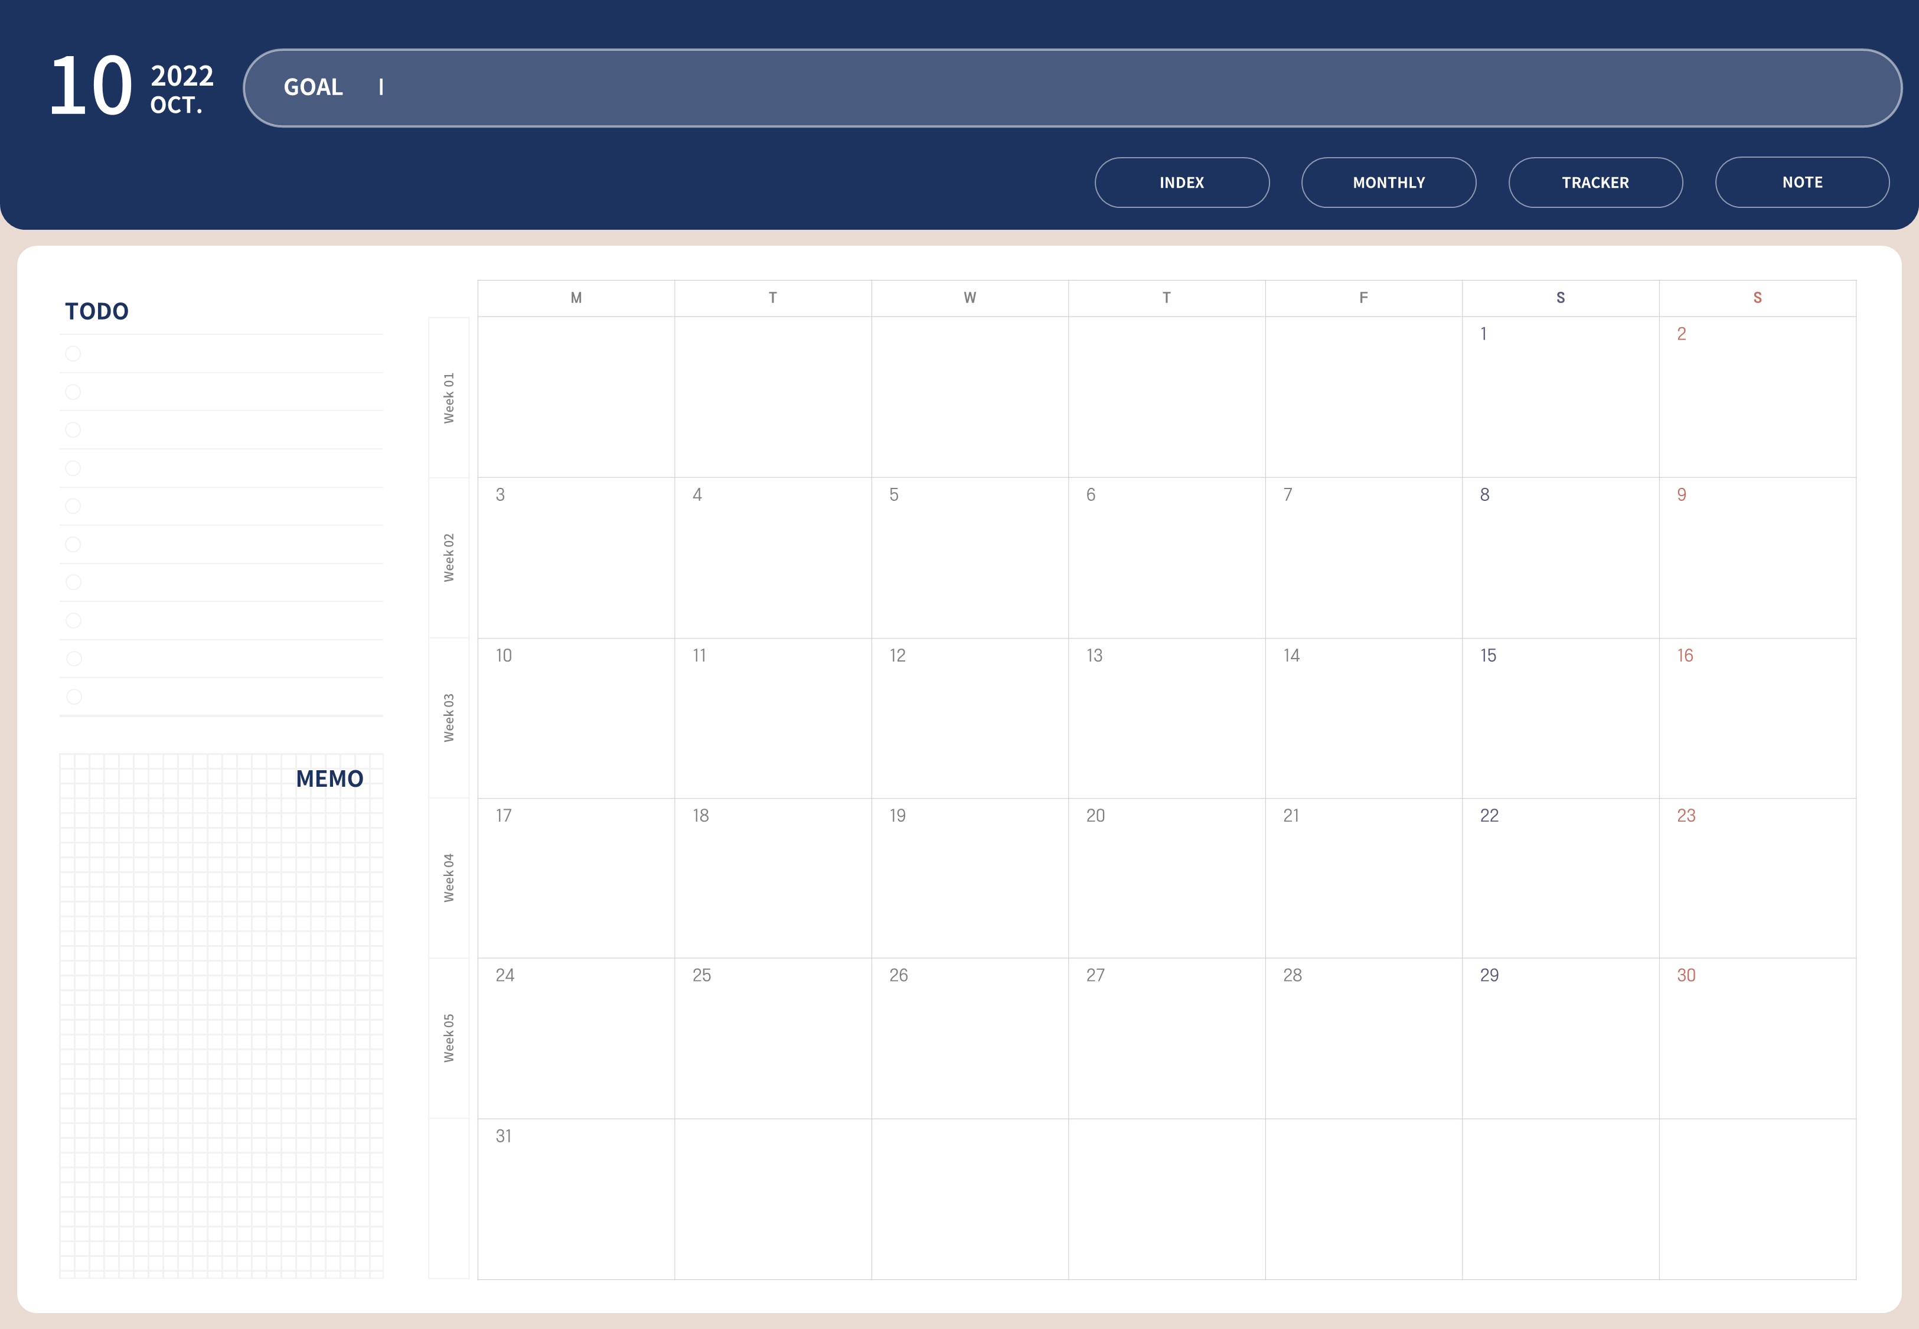Click the red S Sunday column header

1758,298
